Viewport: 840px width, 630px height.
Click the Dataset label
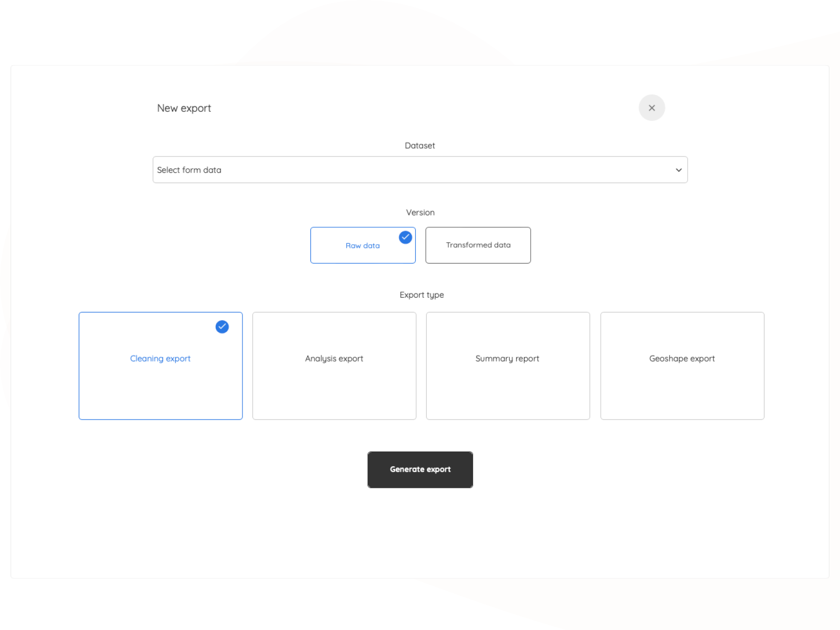(420, 145)
